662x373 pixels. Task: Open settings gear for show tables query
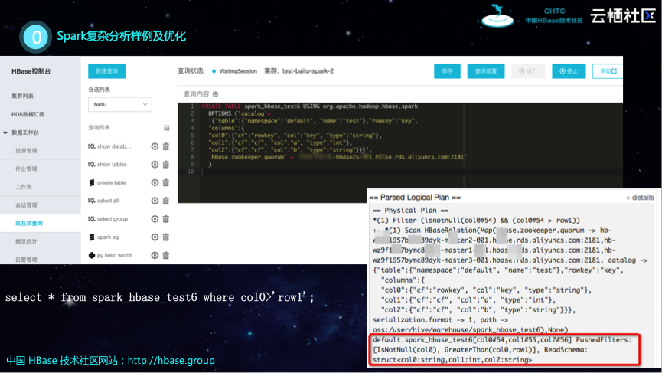click(155, 165)
